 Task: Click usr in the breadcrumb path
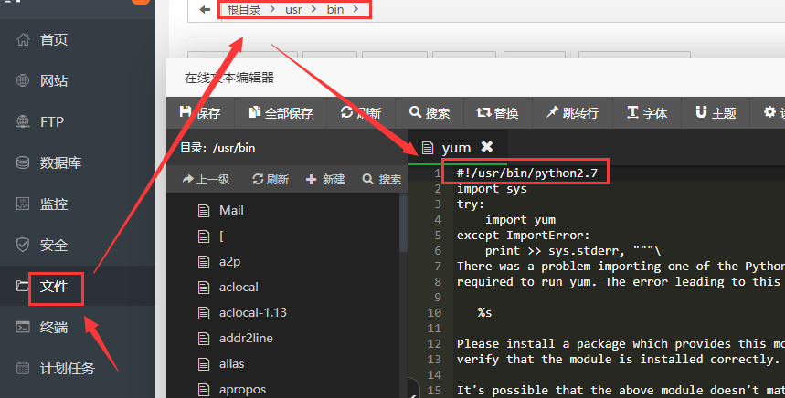[293, 9]
